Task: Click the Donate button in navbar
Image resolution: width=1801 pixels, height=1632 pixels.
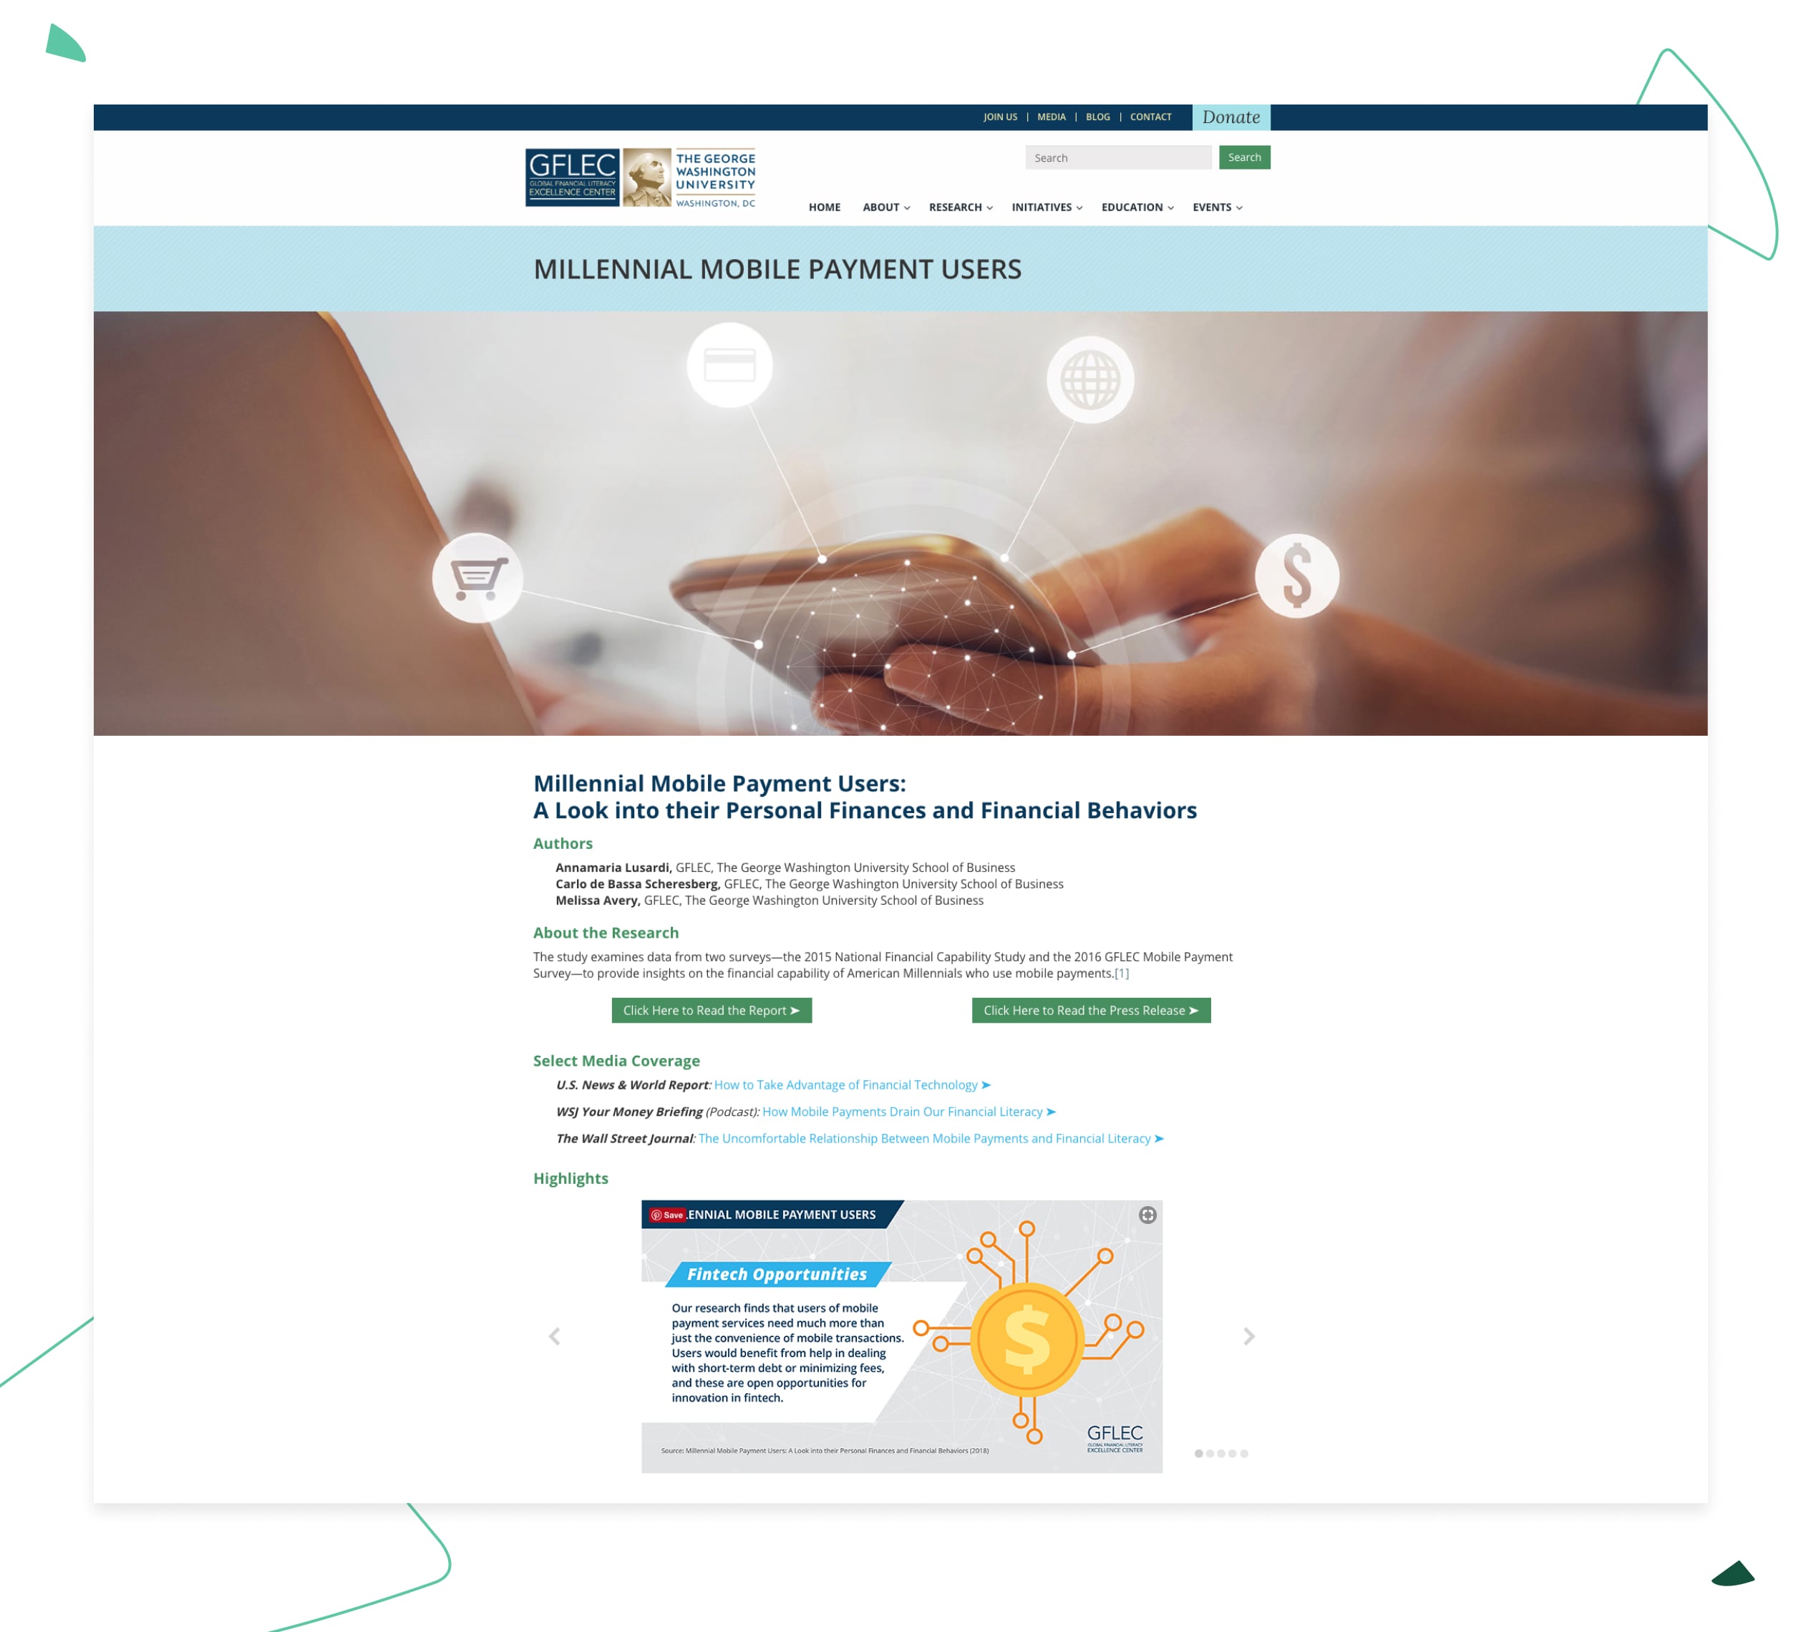Action: pos(1233,116)
